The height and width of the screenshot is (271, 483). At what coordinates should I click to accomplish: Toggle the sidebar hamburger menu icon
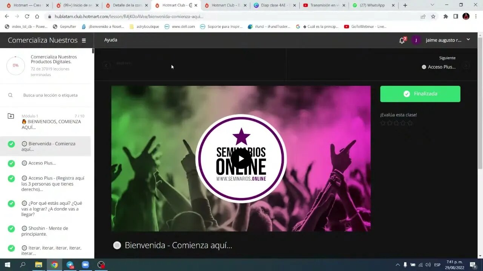[84, 40]
